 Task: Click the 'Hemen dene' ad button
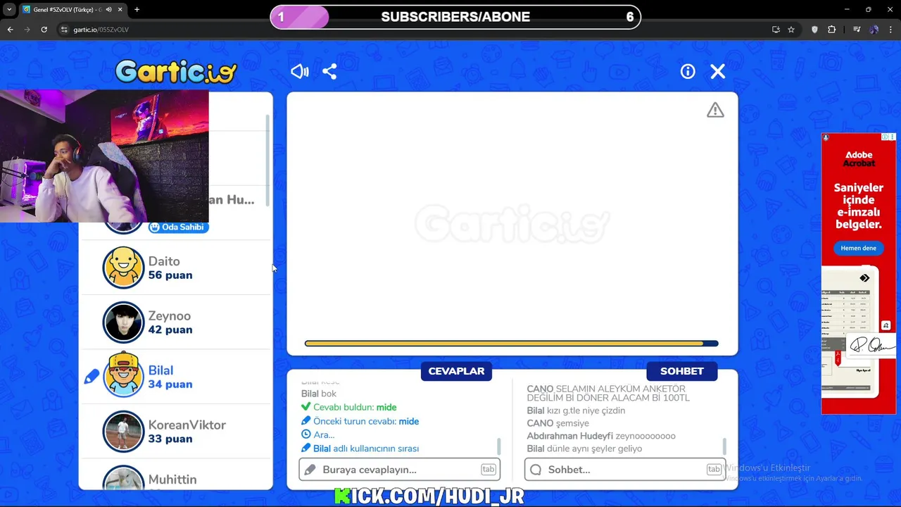[858, 248]
